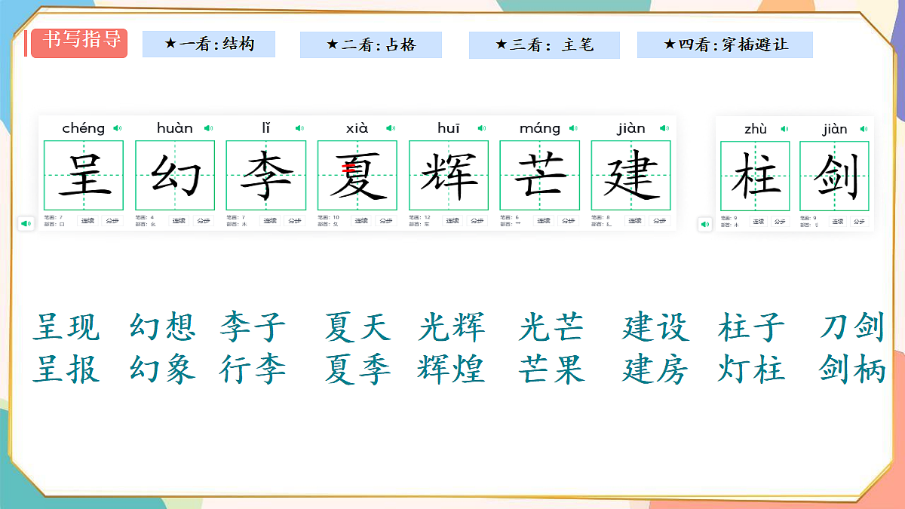
Task: Click speaker icon beside jiàn above 剑
Action: 864,129
